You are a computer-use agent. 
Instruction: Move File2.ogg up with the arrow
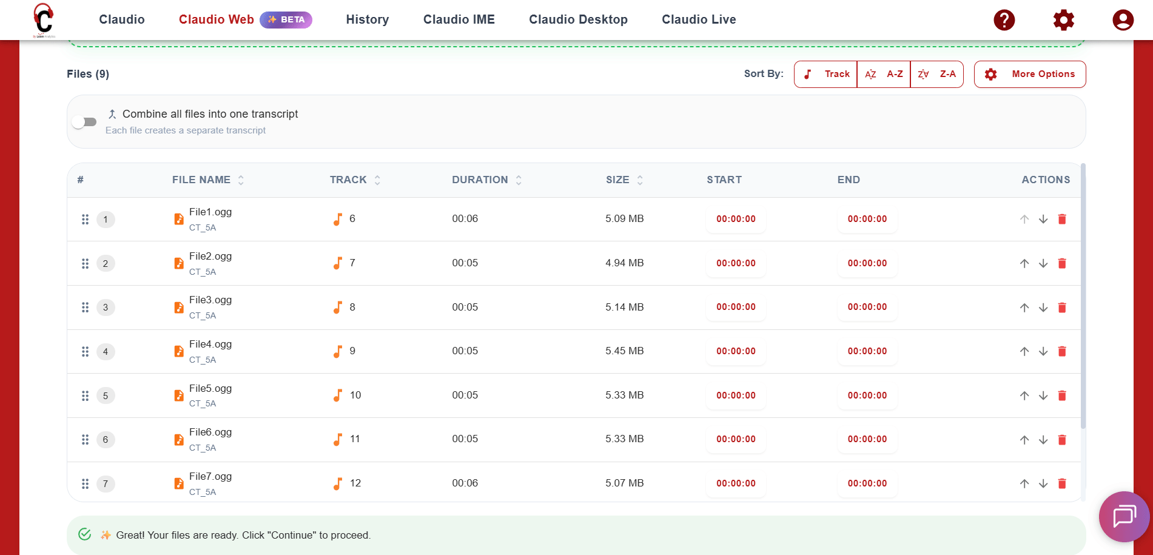click(1024, 263)
